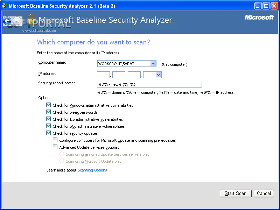Click the "IP address:" label
The image size is (280, 210).
pos(48,73)
